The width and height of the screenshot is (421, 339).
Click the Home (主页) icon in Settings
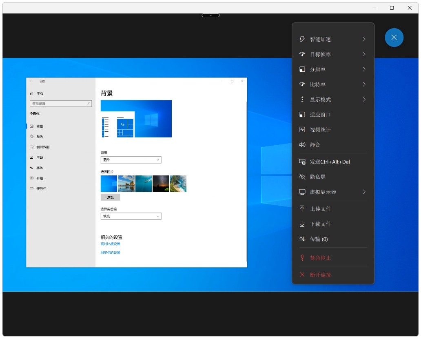(x=31, y=93)
